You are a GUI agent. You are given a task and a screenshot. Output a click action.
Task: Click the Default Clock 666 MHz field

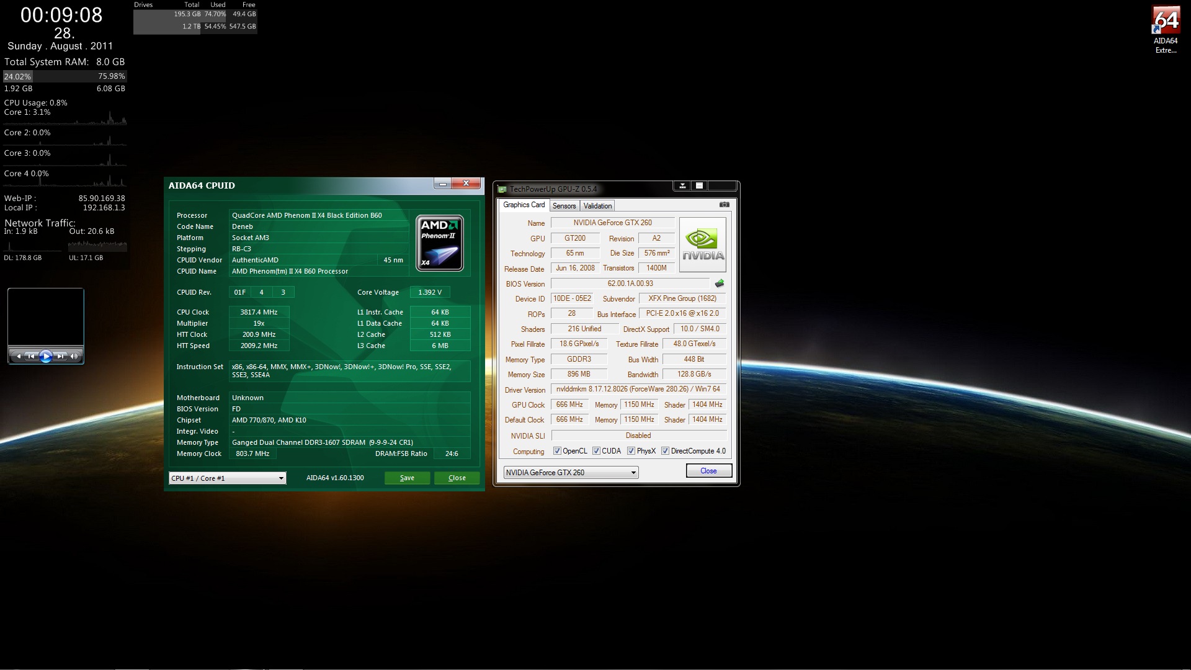[x=569, y=419]
